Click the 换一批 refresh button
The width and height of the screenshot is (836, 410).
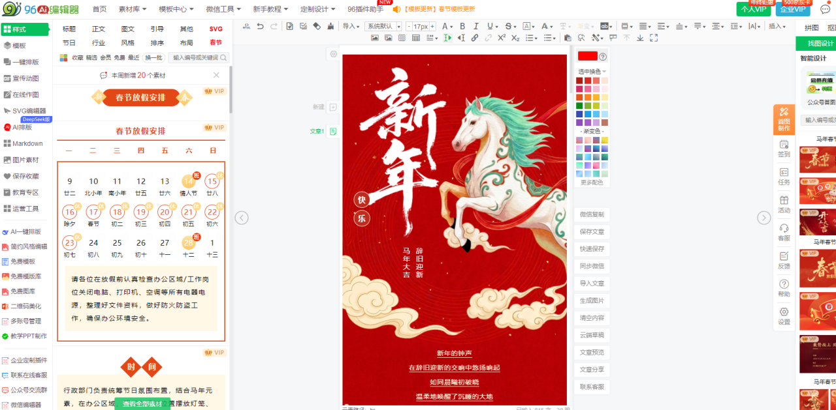pyautogui.click(x=153, y=57)
